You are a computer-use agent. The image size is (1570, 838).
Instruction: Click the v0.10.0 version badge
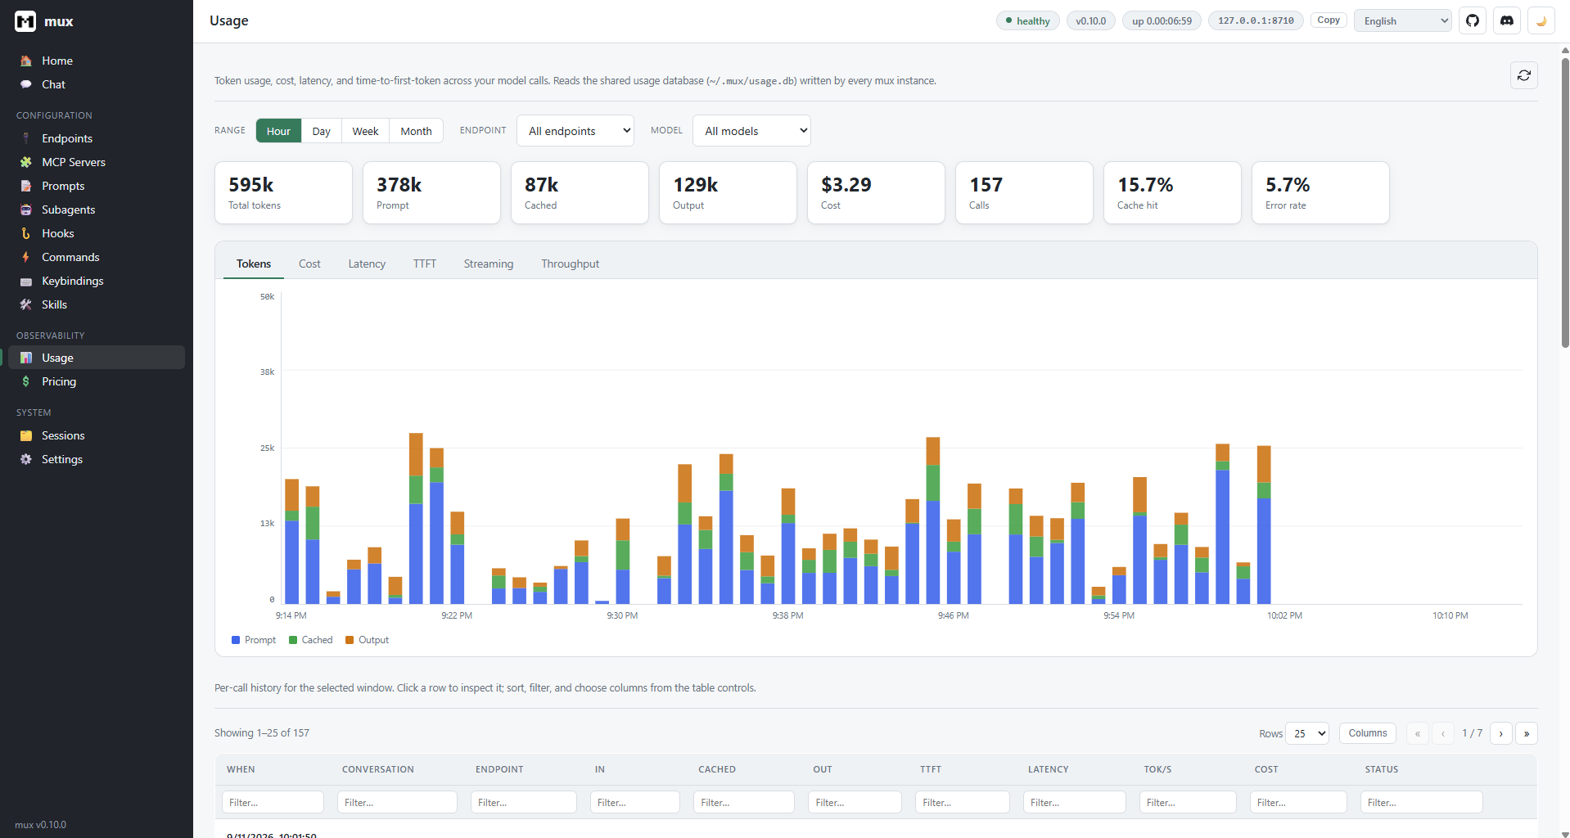tap(1091, 20)
